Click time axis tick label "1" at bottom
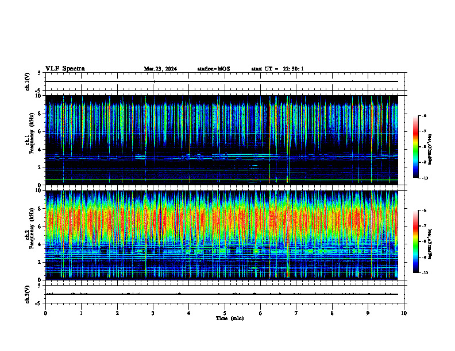Viewport: 455px width, 351px height. point(82,313)
